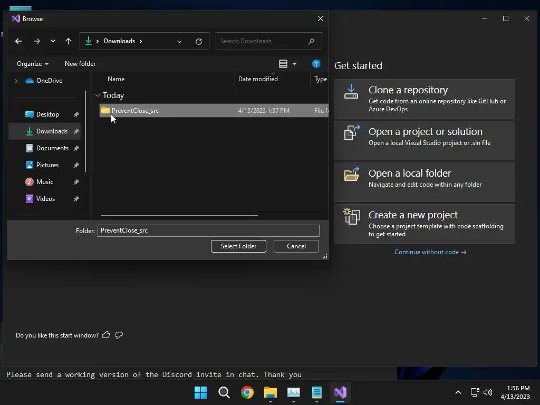
Task: Close the Browse dialog
Action: 320,18
